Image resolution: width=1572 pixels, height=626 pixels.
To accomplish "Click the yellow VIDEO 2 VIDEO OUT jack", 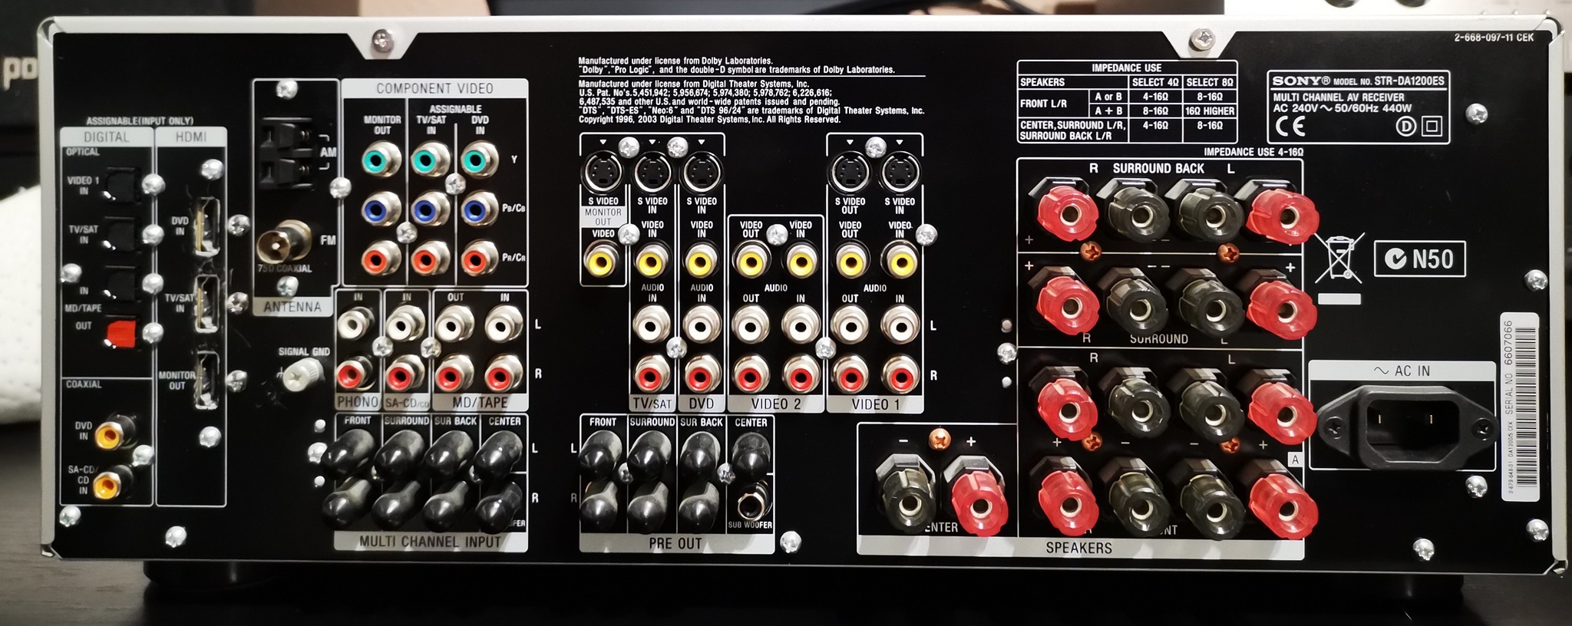I will coord(751,262).
